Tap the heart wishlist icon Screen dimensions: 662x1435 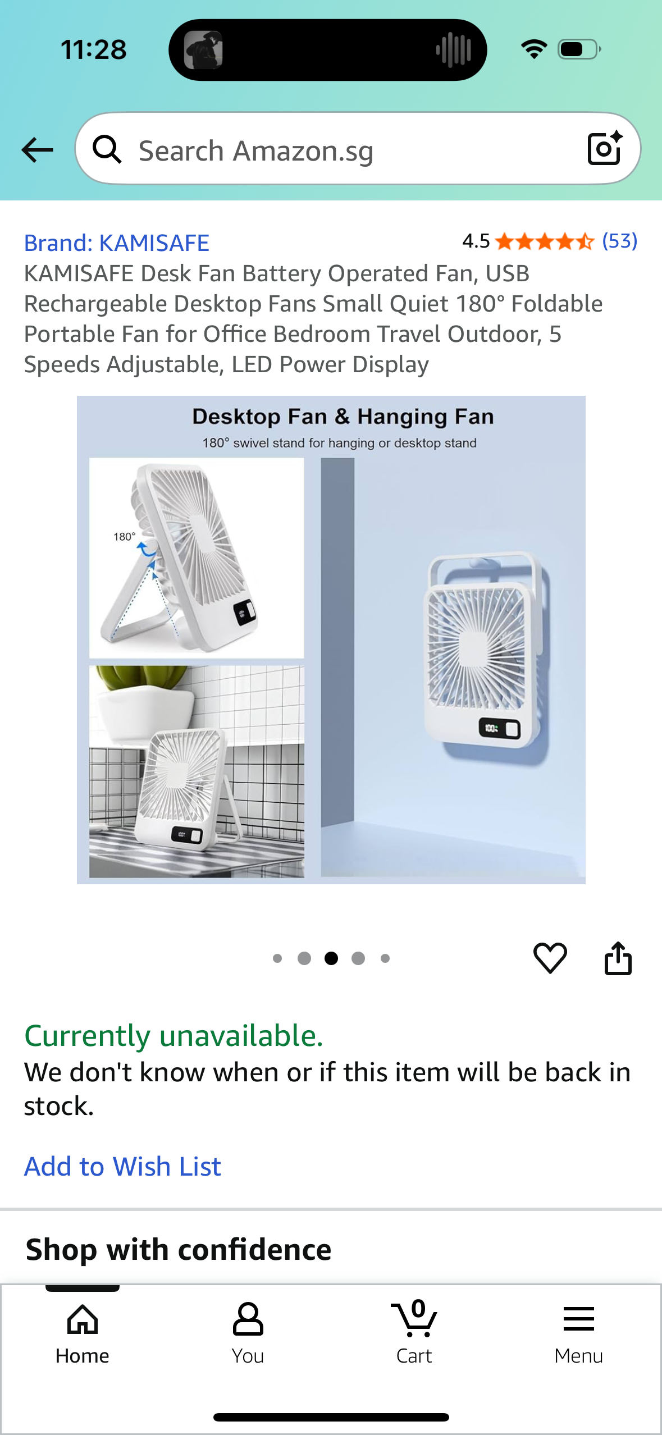click(550, 958)
